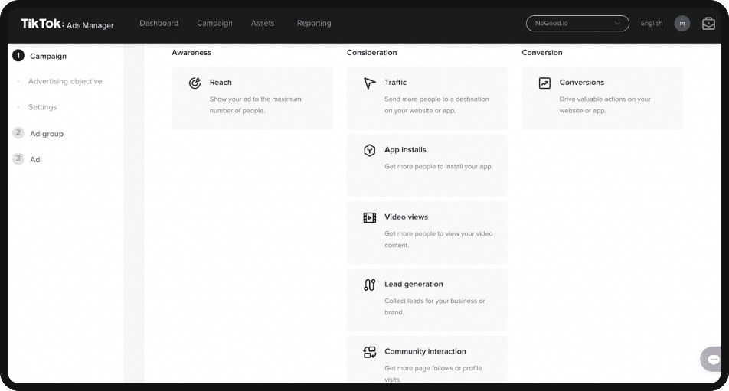Click the Traffic cursor arrow icon
729x391 pixels.
(370, 83)
